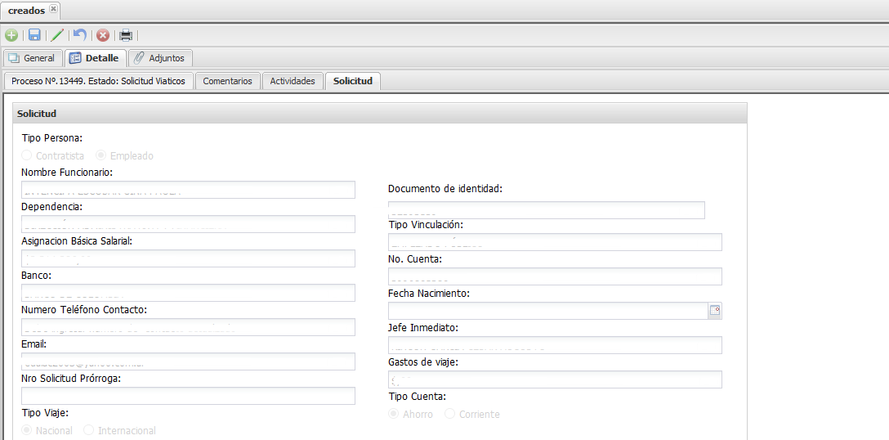Screen dimensions: 889x440
Task: Click the blue undo arrow icon
Action: [x=79, y=35]
